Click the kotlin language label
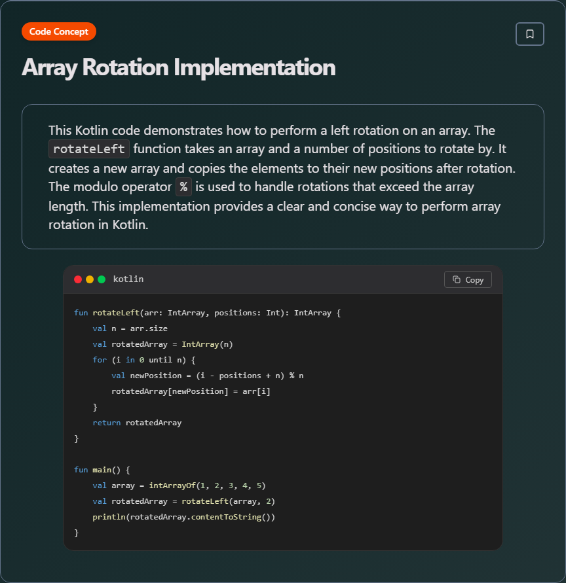The width and height of the screenshot is (566, 583). [x=128, y=279]
